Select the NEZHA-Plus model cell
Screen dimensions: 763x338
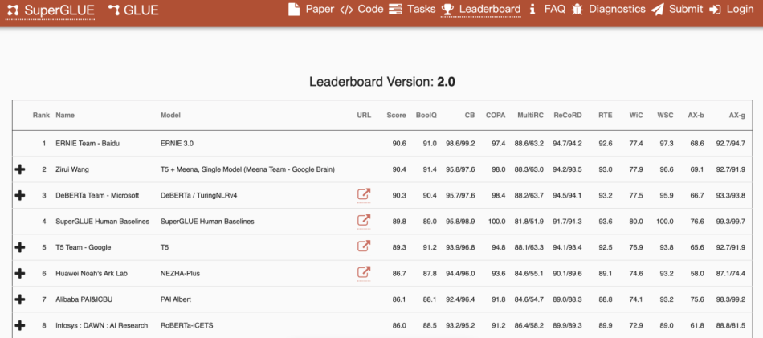(x=180, y=273)
